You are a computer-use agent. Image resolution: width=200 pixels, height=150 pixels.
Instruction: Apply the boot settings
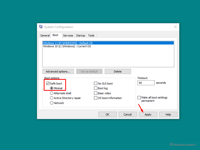[x=148, y=114]
